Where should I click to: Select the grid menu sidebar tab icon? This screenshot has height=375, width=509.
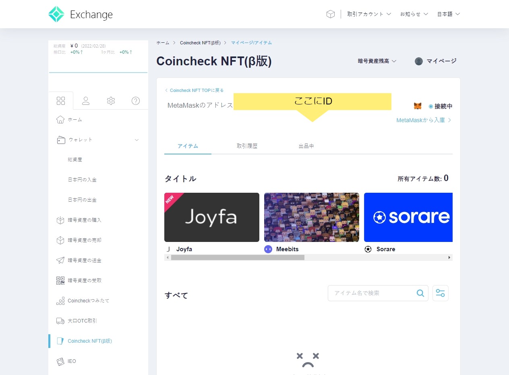coord(61,101)
